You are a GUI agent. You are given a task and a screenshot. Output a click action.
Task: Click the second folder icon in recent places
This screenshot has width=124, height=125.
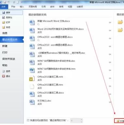[x=120, y=30]
